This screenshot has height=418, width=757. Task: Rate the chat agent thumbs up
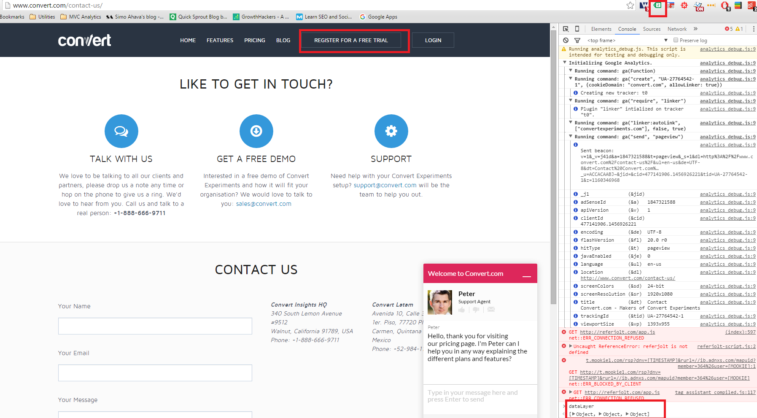click(462, 310)
